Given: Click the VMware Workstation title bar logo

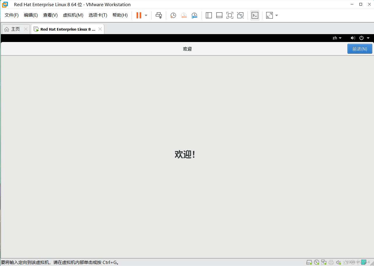Looking at the screenshot, I should click(5, 4).
